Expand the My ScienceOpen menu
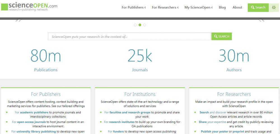The height and width of the screenshot is (134, 280). (199, 8)
